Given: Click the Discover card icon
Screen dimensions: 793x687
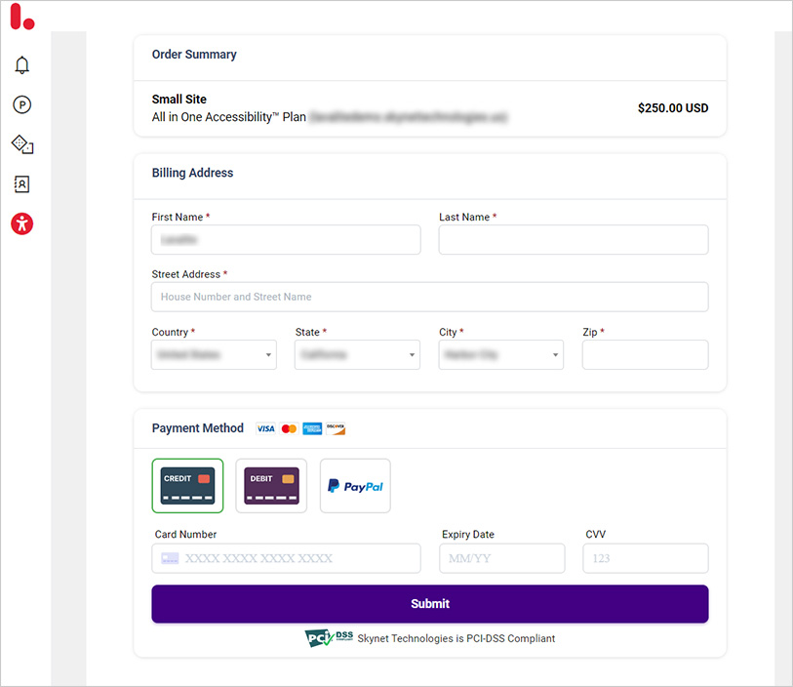Looking at the screenshot, I should (336, 428).
